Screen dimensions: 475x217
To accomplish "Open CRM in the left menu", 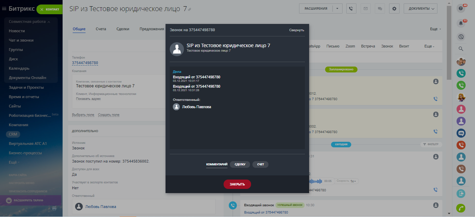I will (x=13, y=134).
